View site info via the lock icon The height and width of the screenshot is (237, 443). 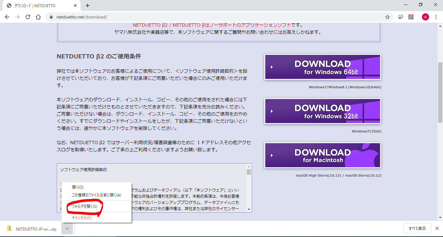(51, 17)
